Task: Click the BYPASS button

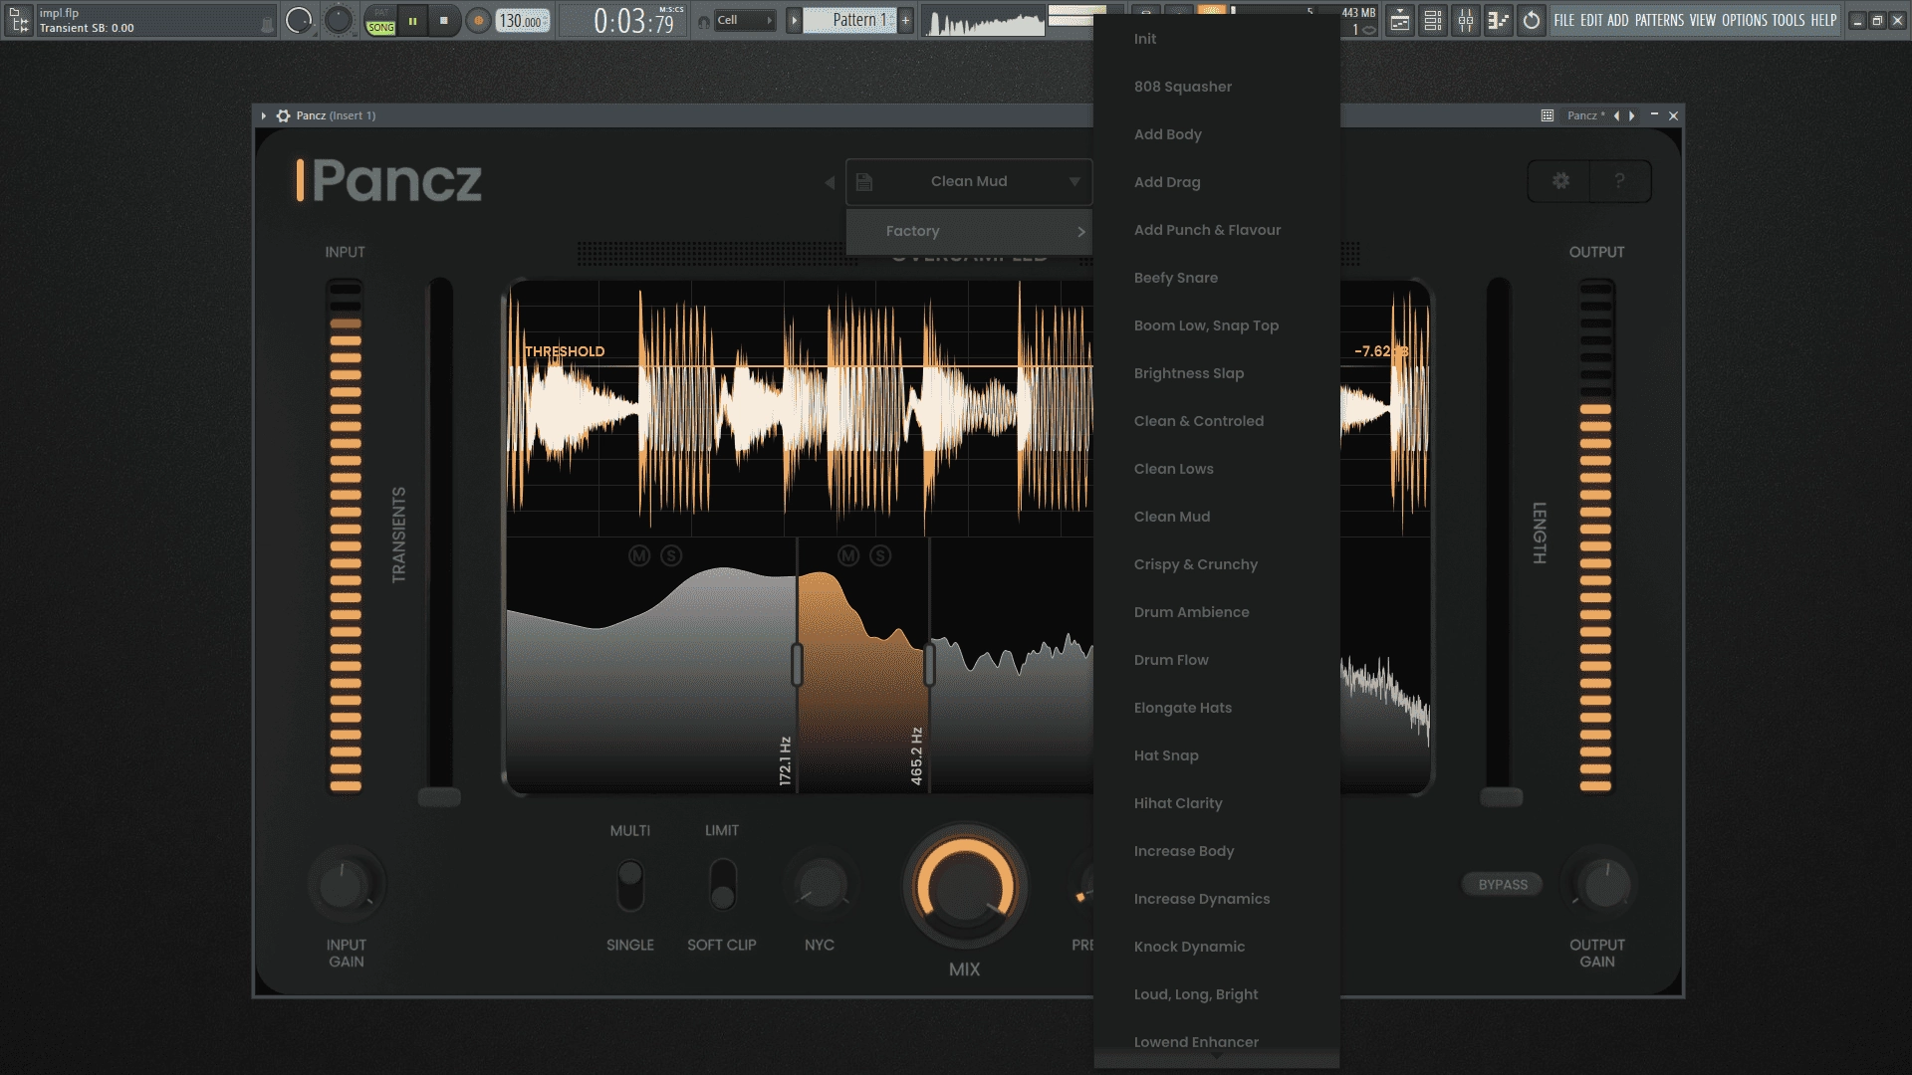Action: coord(1502,884)
